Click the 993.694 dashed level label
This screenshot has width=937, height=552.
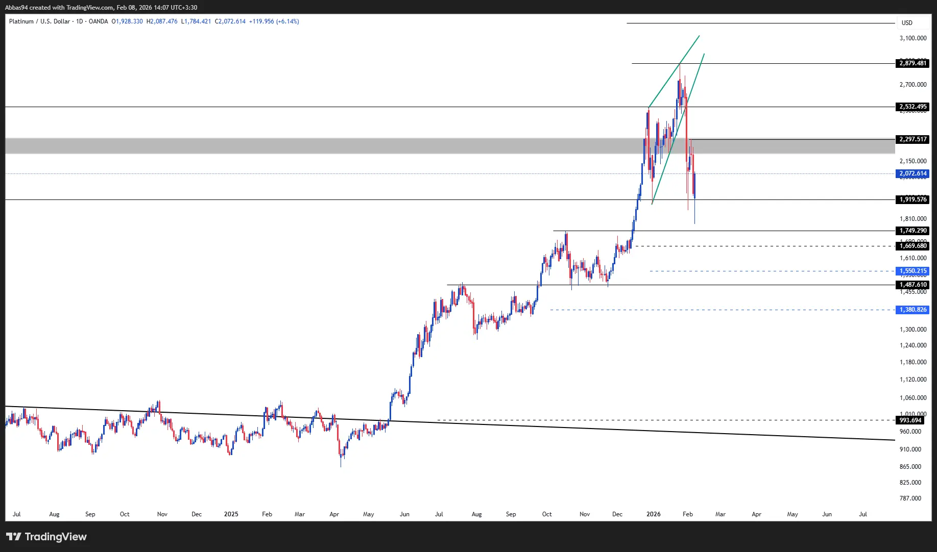[910, 420]
